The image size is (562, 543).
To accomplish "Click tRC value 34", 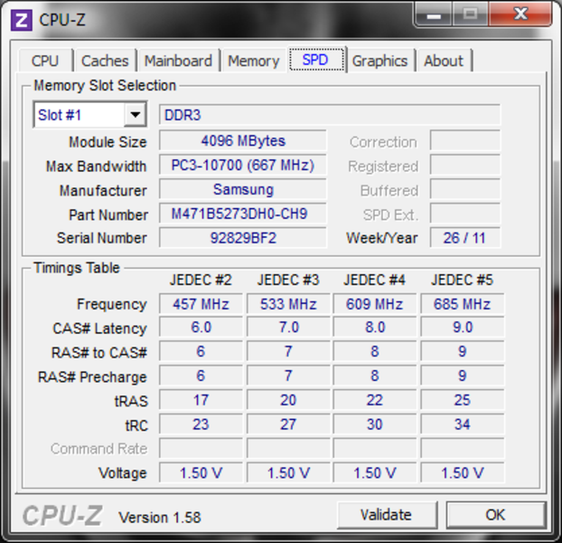I will tap(462, 424).
